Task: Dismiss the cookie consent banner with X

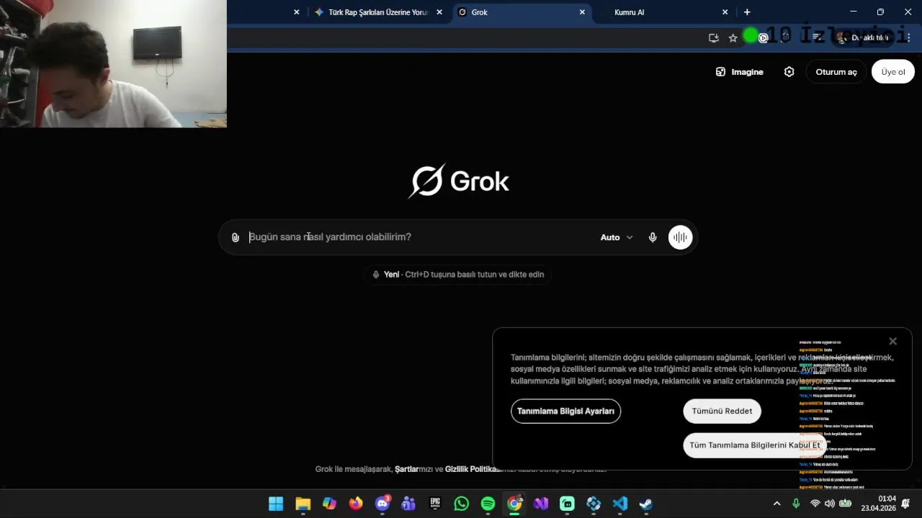Action: pyautogui.click(x=893, y=341)
